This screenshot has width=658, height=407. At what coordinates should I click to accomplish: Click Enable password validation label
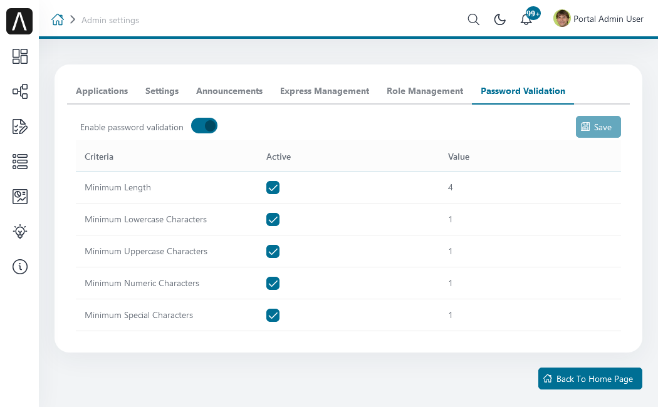(x=132, y=128)
